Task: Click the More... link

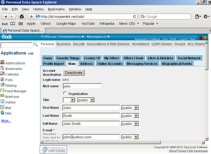Action: tap(6, 121)
